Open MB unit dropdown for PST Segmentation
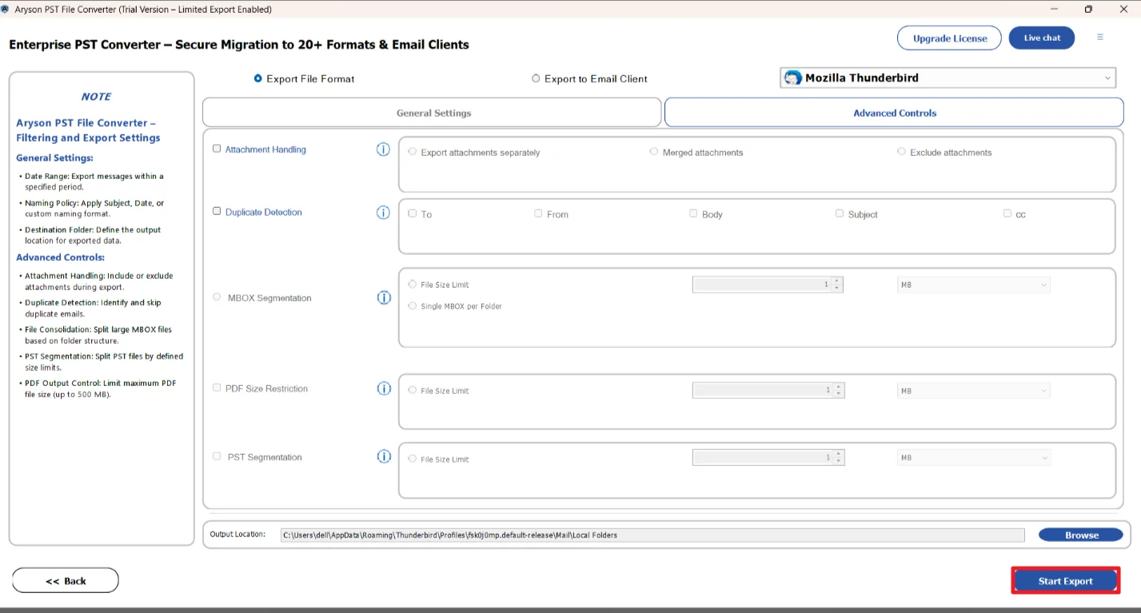 (x=973, y=458)
